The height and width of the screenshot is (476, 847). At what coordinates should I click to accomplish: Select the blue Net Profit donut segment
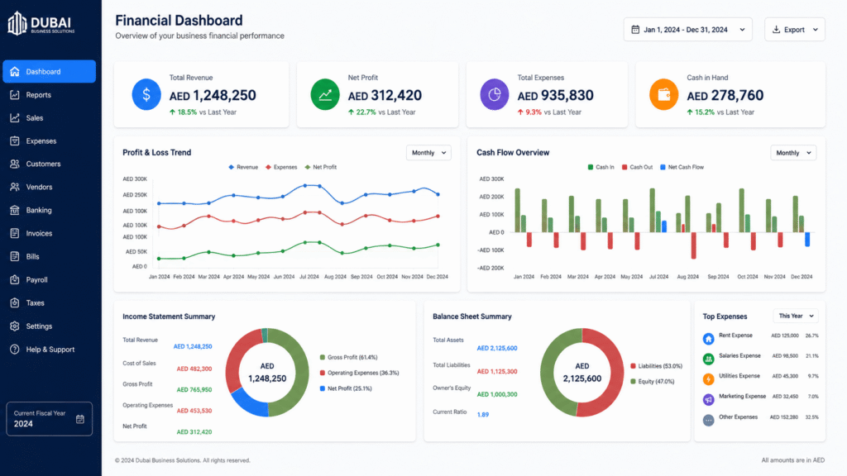[x=248, y=404]
